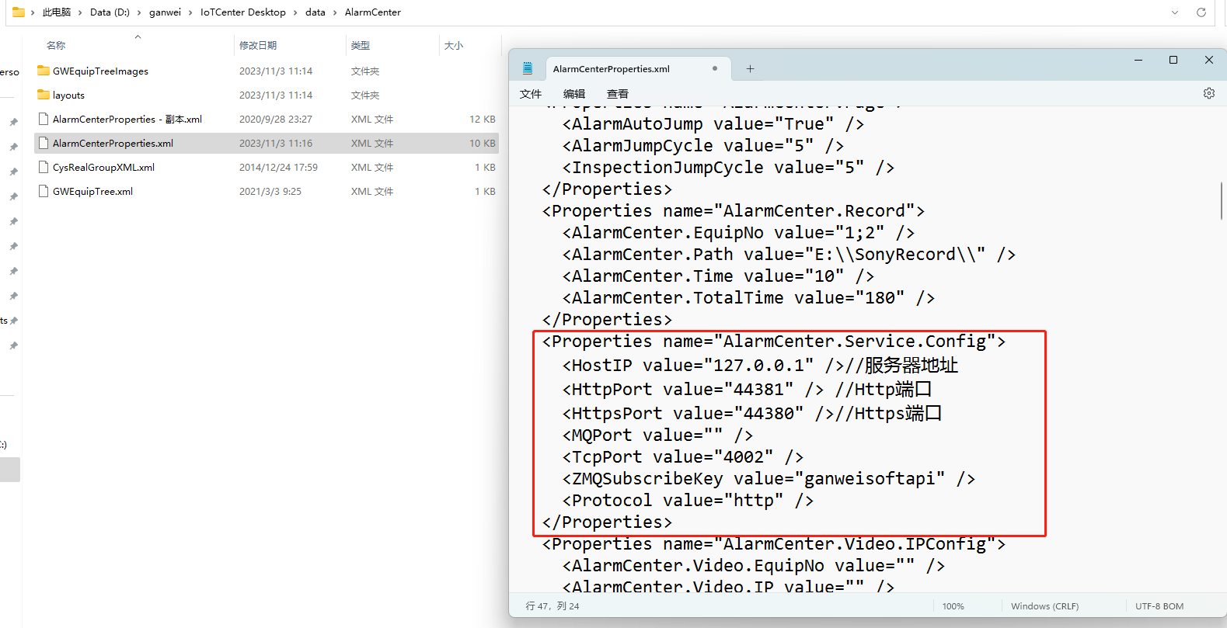Expand the chevron after ganwei breadcrumb

[190, 12]
